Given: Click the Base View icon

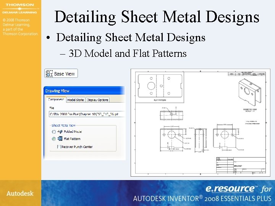Looking at the screenshot, I should tap(49, 74).
